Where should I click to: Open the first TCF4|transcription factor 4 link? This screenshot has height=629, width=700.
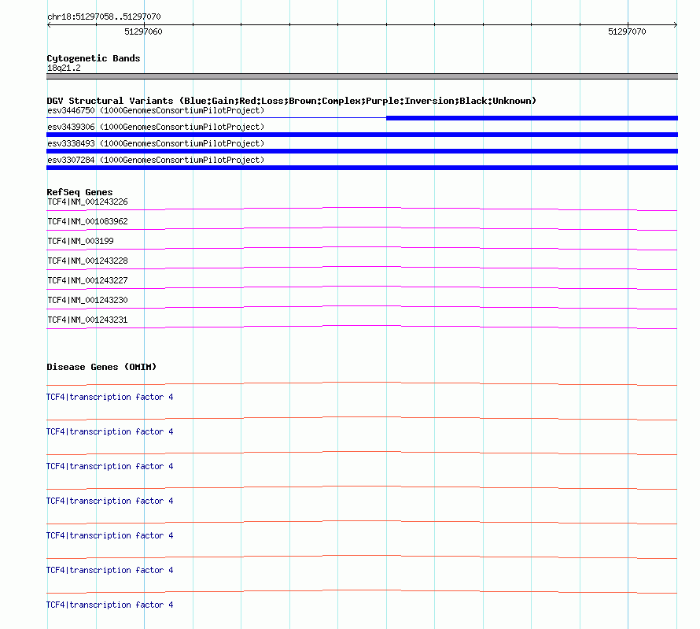click(x=110, y=397)
